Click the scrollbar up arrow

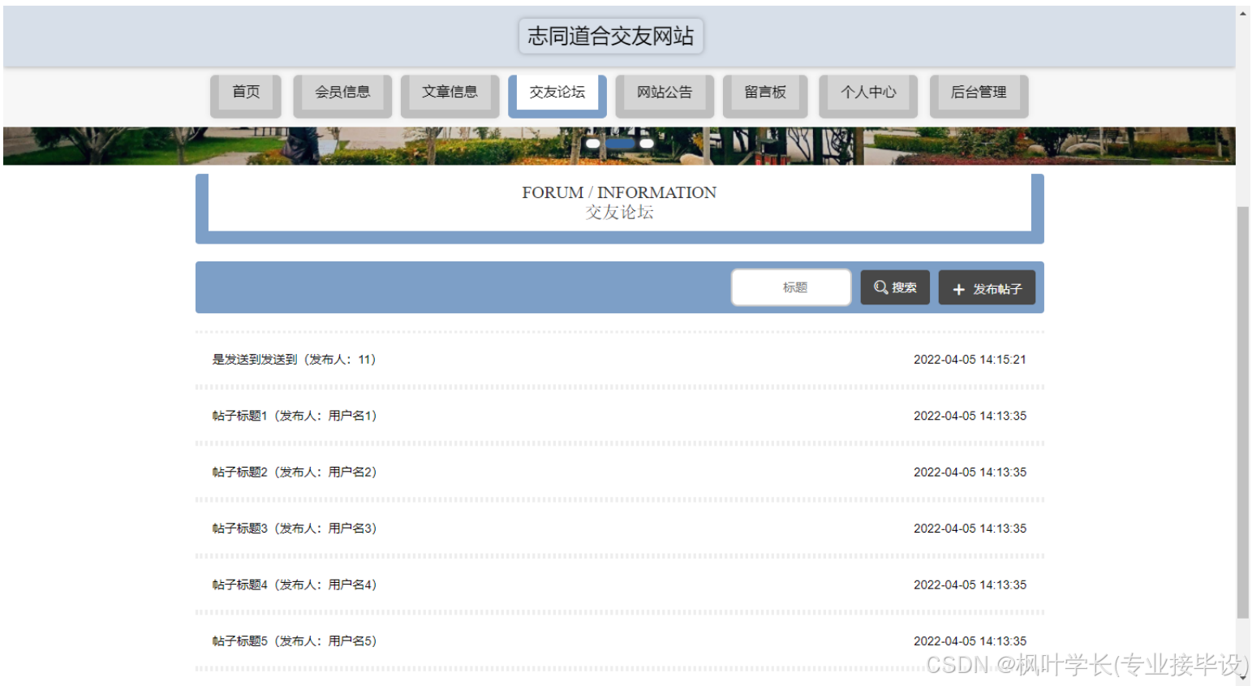[x=1242, y=13]
